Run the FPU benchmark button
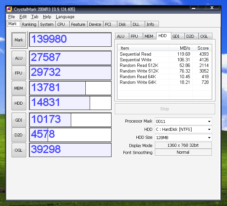The image size is (227, 206). click(x=19, y=73)
